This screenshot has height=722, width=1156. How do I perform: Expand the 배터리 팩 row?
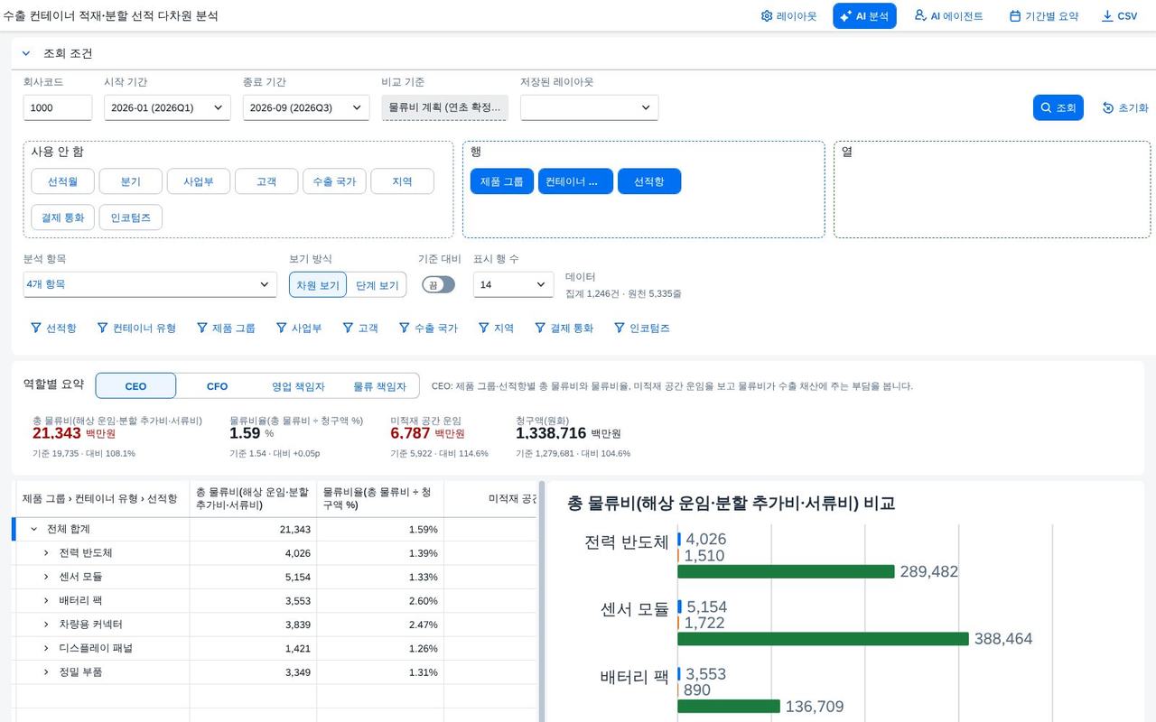tap(46, 600)
